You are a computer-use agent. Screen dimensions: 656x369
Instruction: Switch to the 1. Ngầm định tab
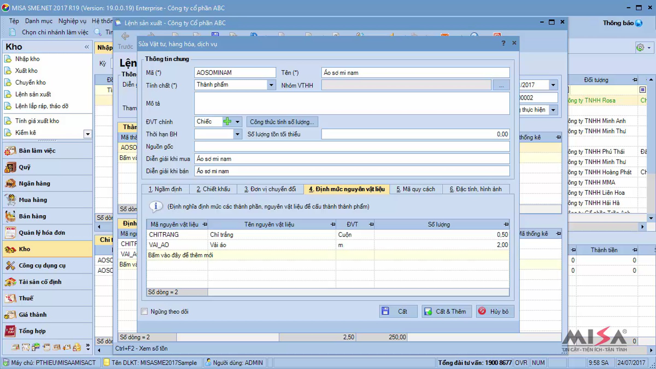pos(165,189)
